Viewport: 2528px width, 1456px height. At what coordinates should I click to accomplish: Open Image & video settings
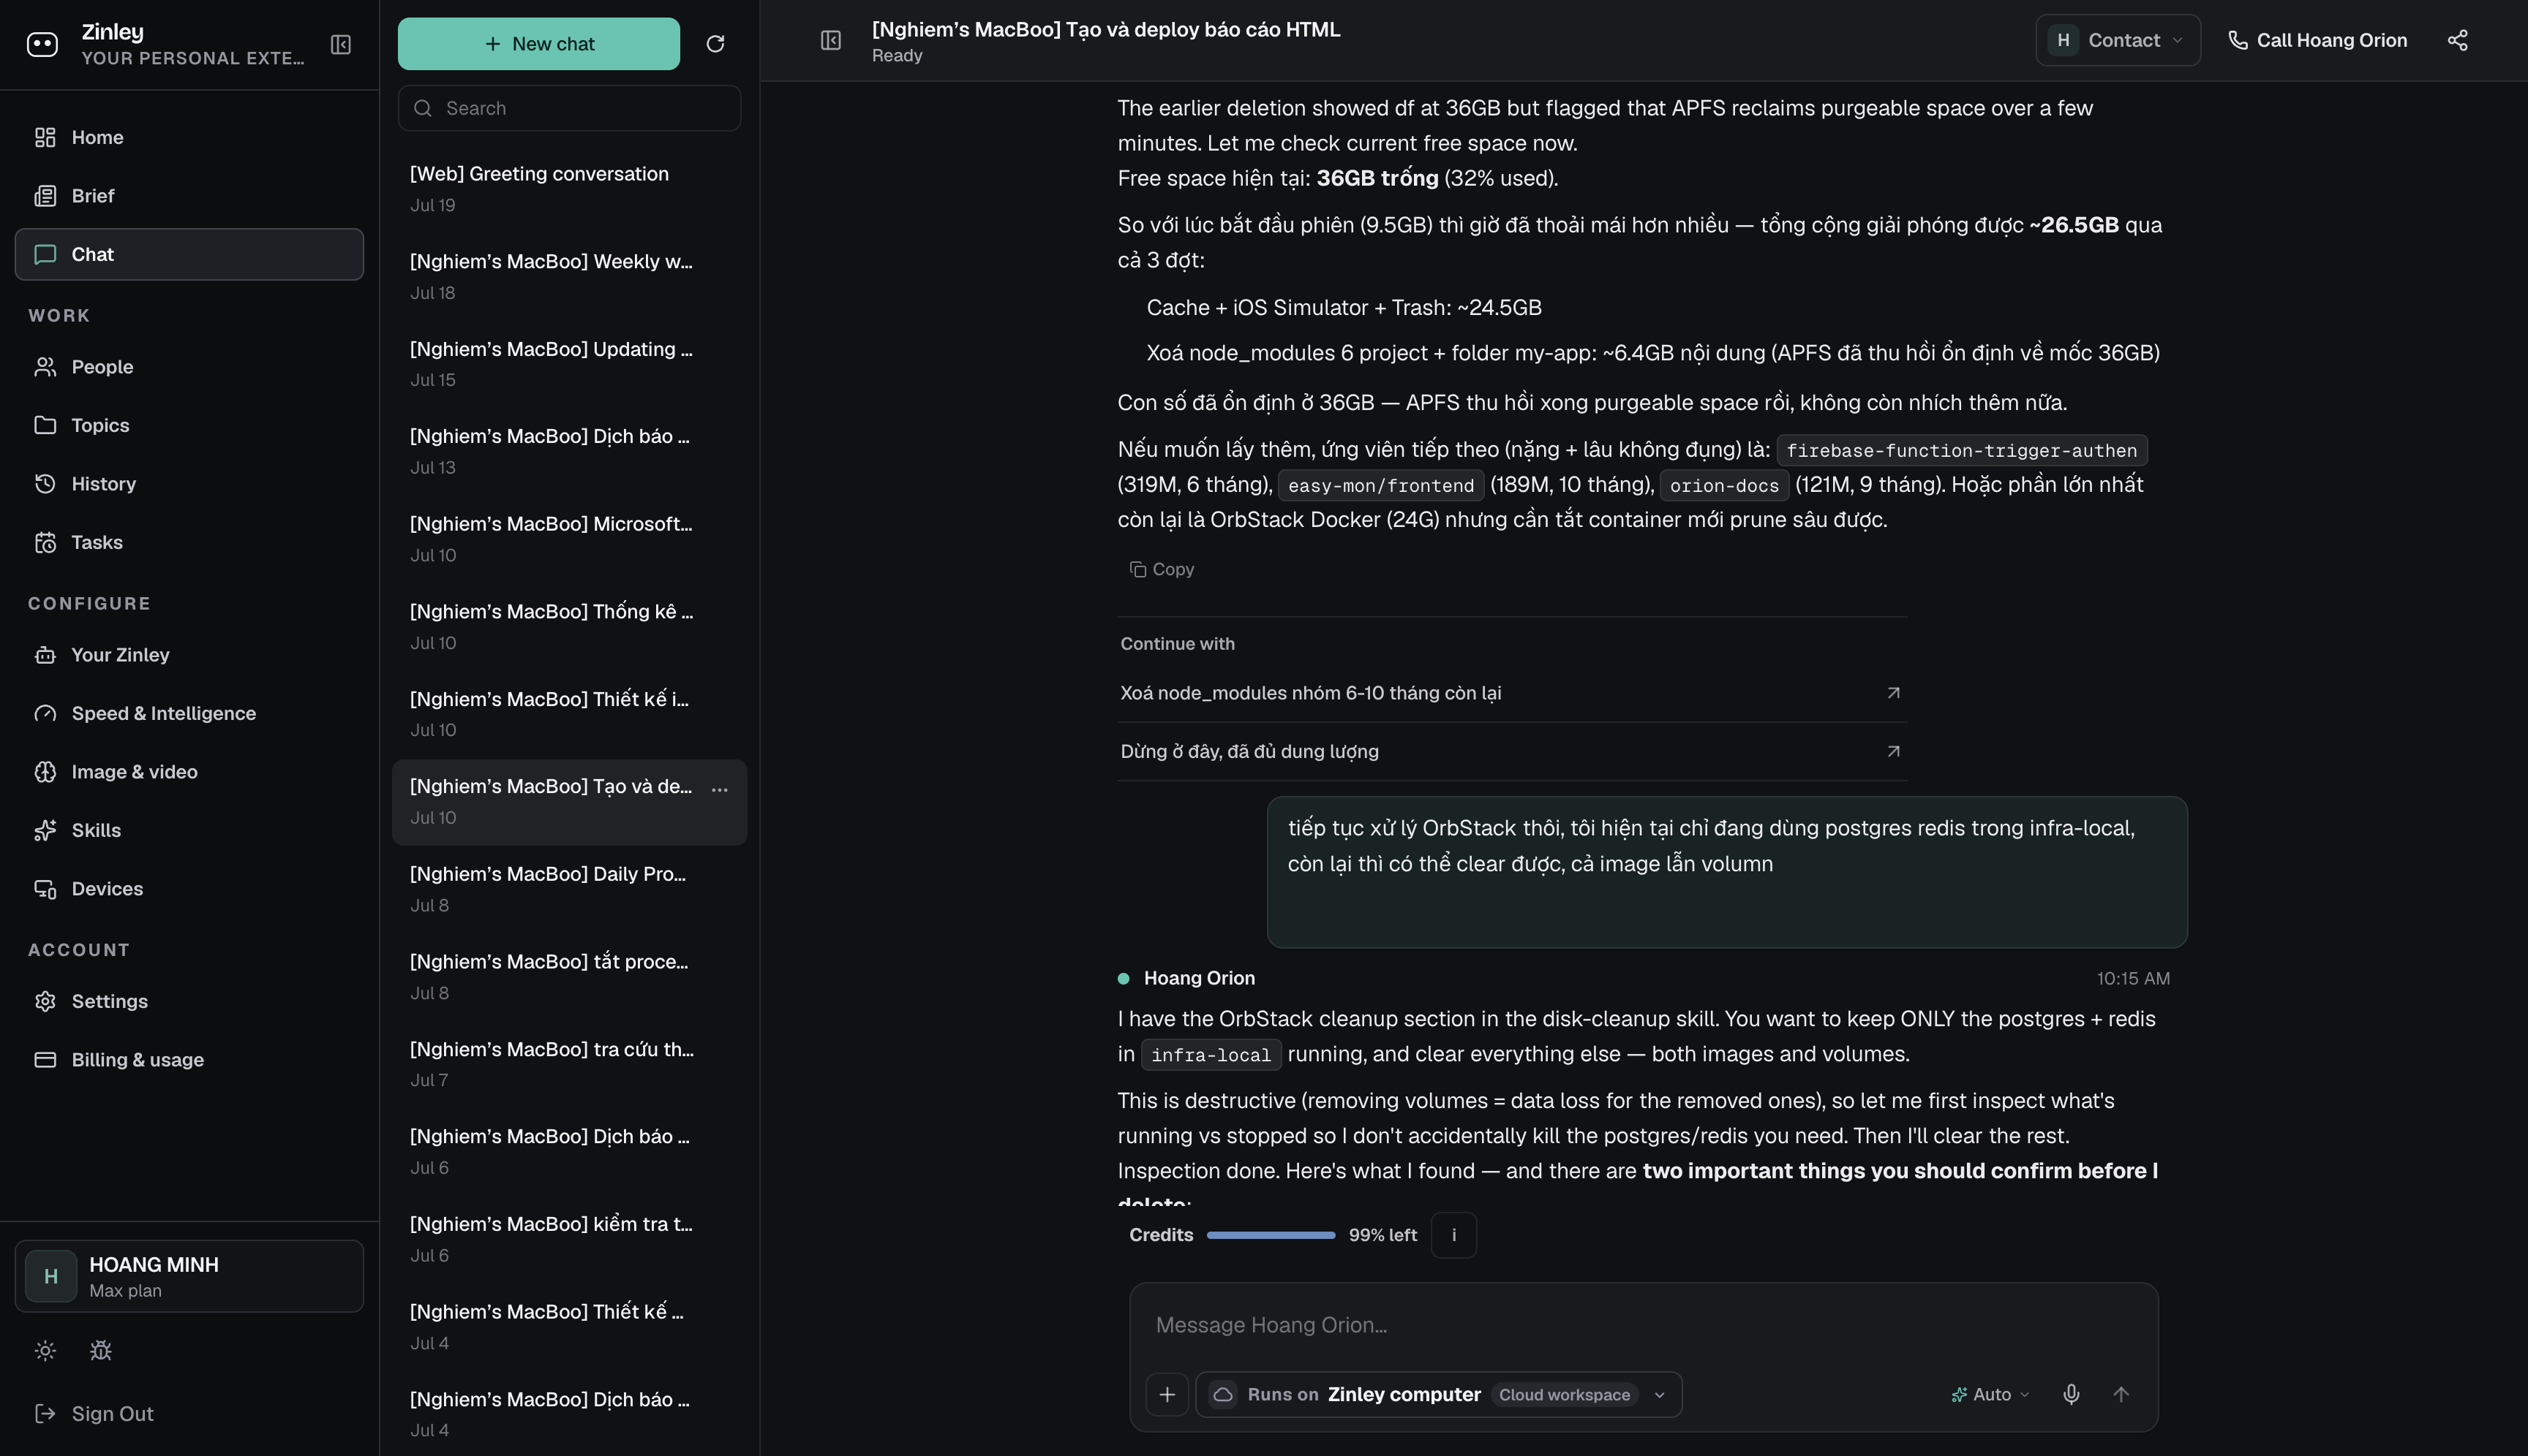189,772
